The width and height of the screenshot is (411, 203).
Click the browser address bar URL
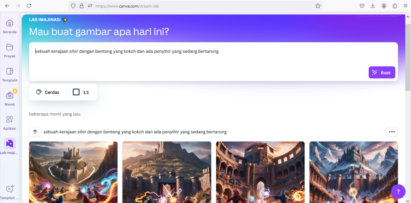coord(127,6)
